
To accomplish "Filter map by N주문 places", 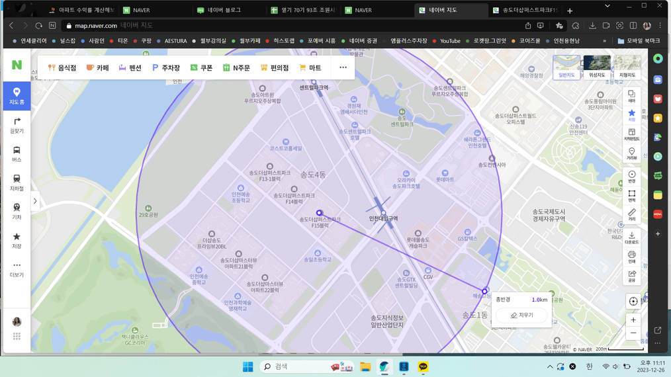I will [x=236, y=67].
